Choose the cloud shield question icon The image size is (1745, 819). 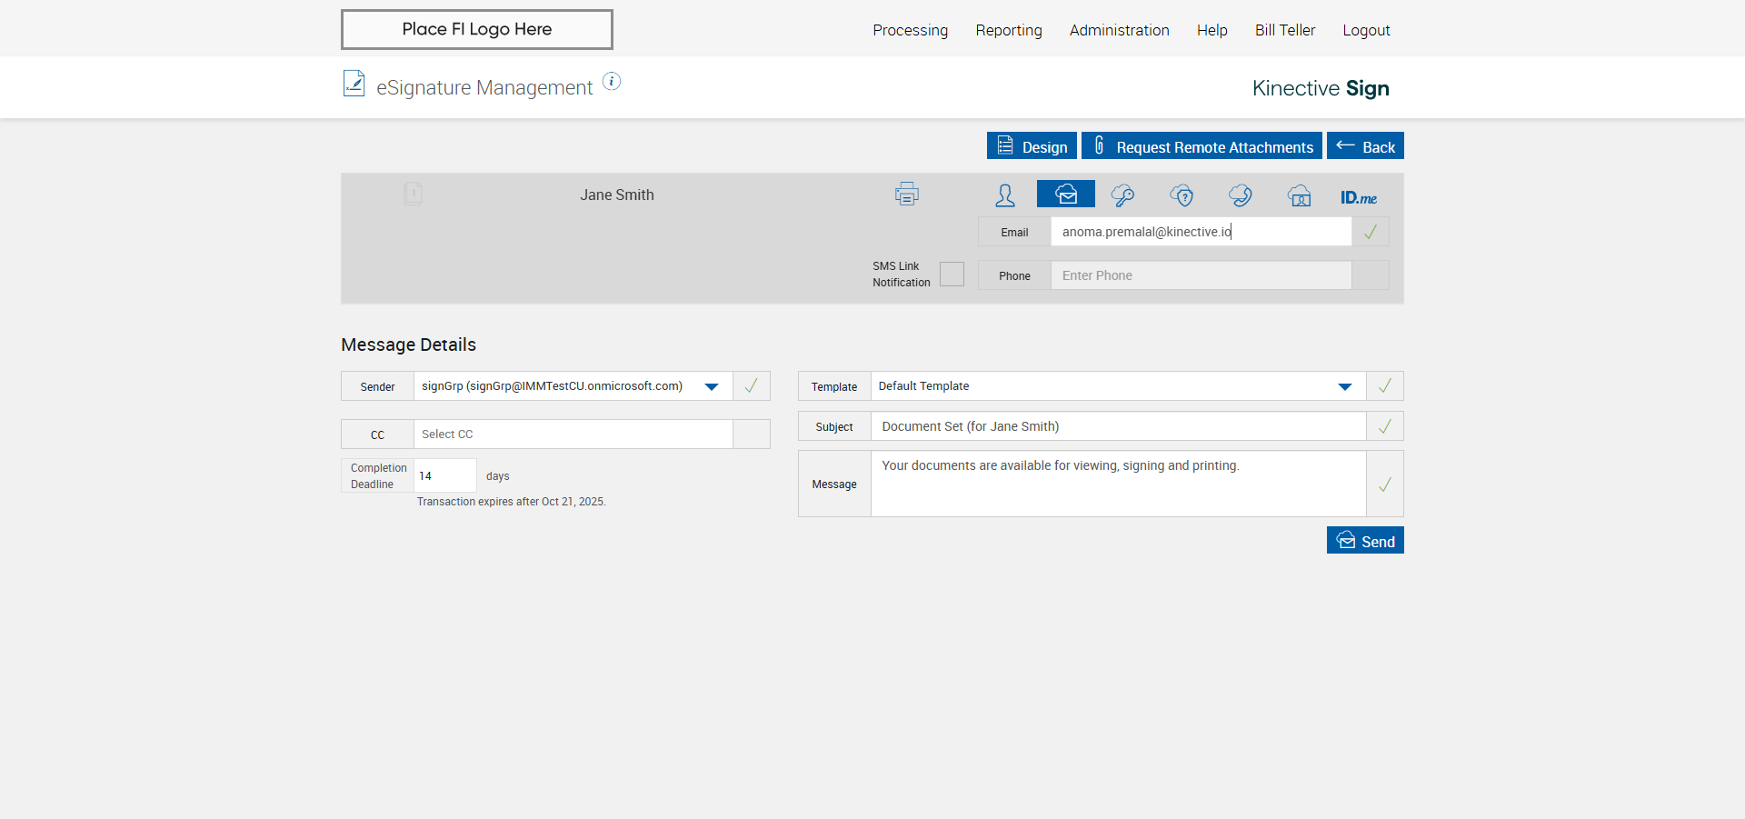(1182, 195)
